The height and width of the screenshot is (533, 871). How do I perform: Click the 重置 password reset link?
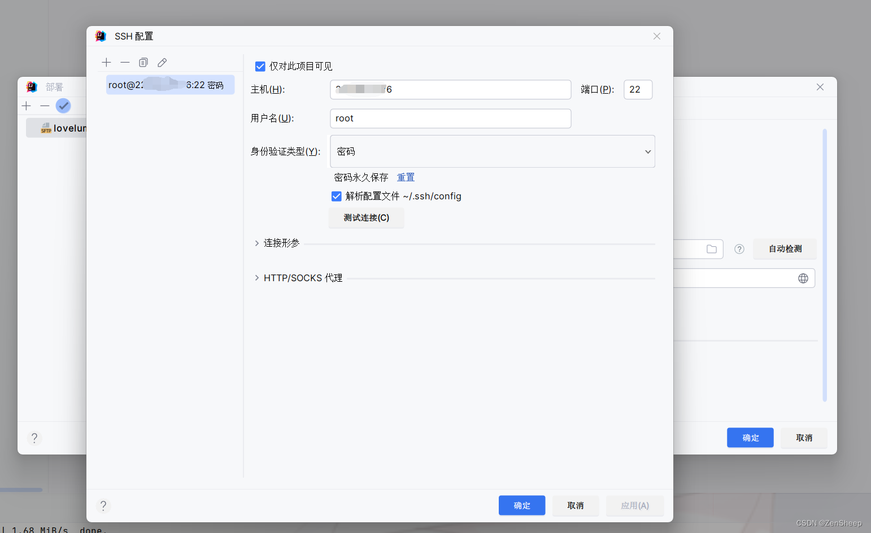point(406,177)
